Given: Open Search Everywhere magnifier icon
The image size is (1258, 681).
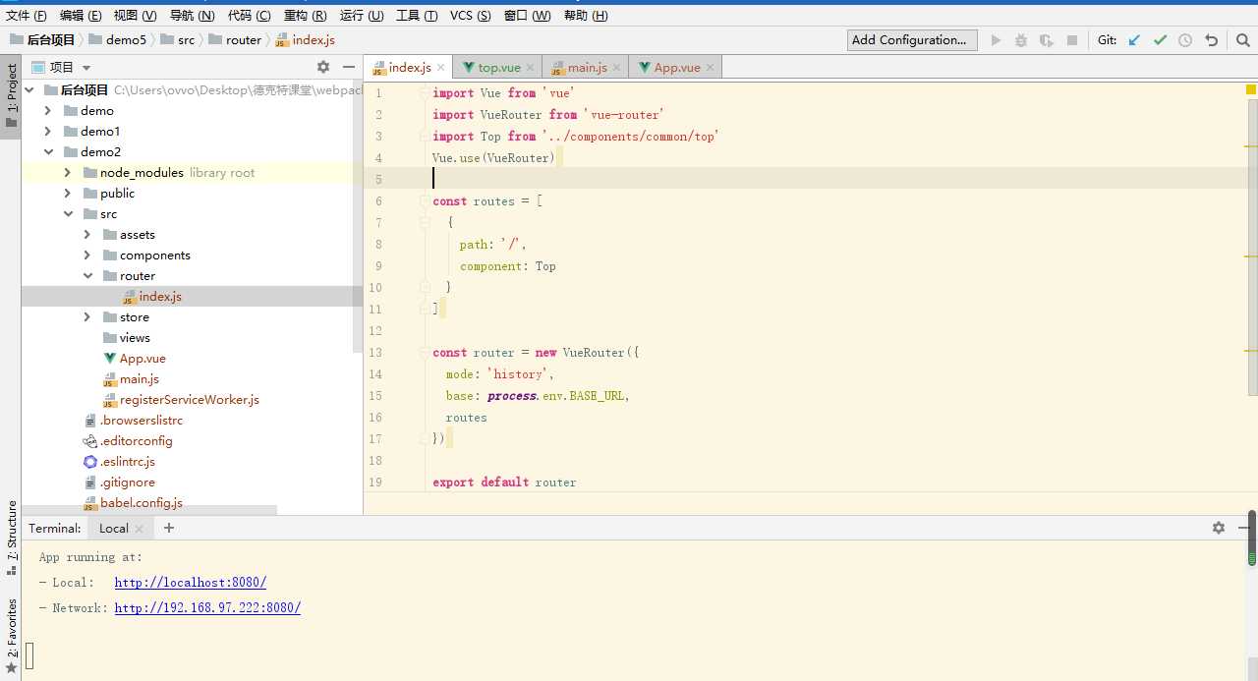Looking at the screenshot, I should (1243, 40).
